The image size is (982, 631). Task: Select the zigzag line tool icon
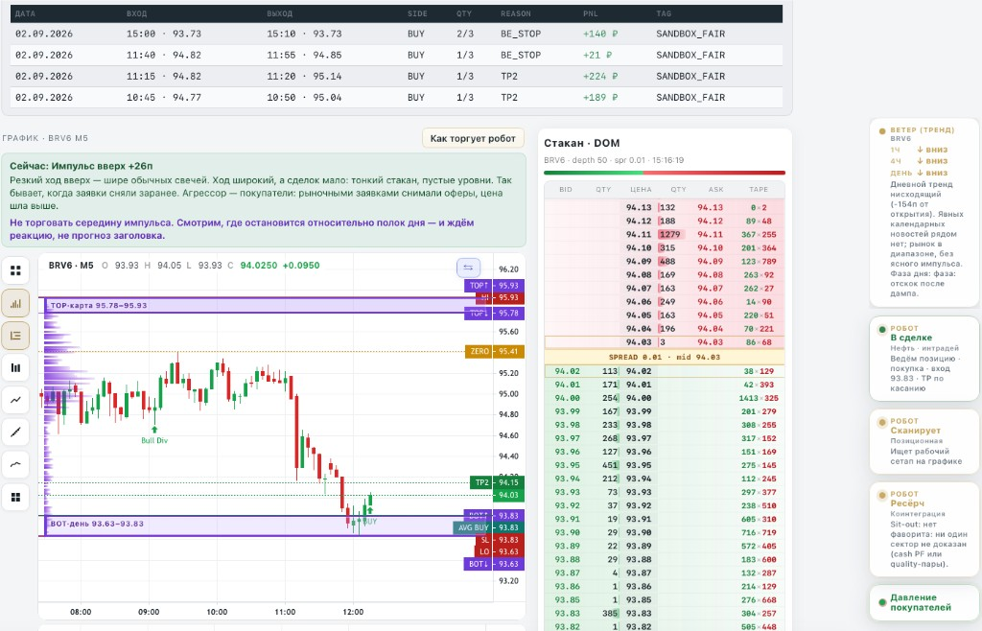[x=15, y=400]
